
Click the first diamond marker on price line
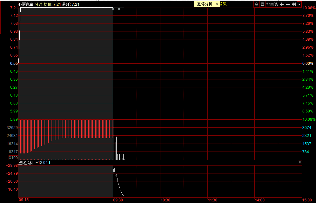pos(113,9)
